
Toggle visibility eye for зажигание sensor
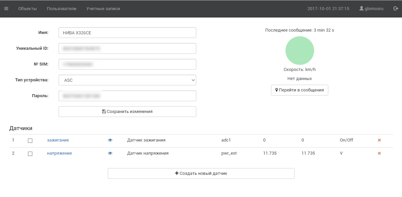(x=110, y=140)
